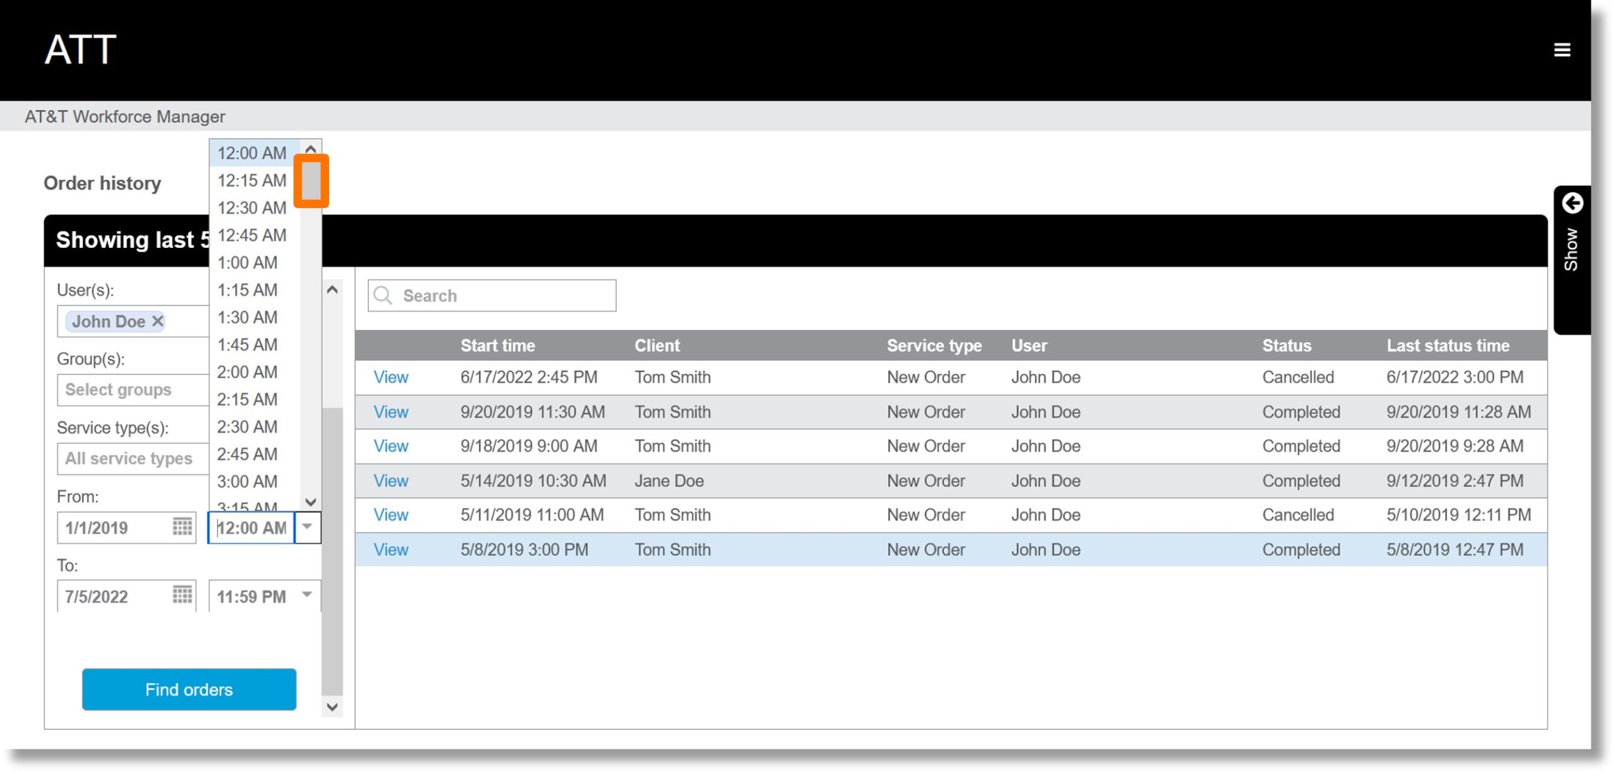
Task: Sort by Client column header
Action: click(x=657, y=346)
